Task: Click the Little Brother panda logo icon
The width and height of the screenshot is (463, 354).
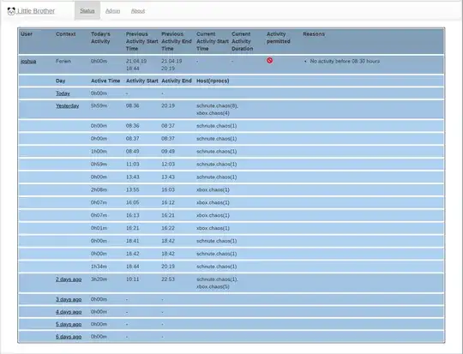Action: pyautogui.click(x=11, y=11)
